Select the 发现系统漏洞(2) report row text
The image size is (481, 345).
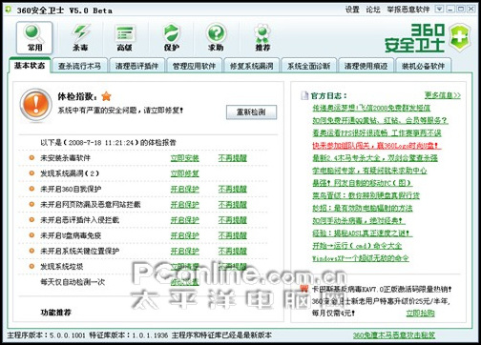point(70,173)
